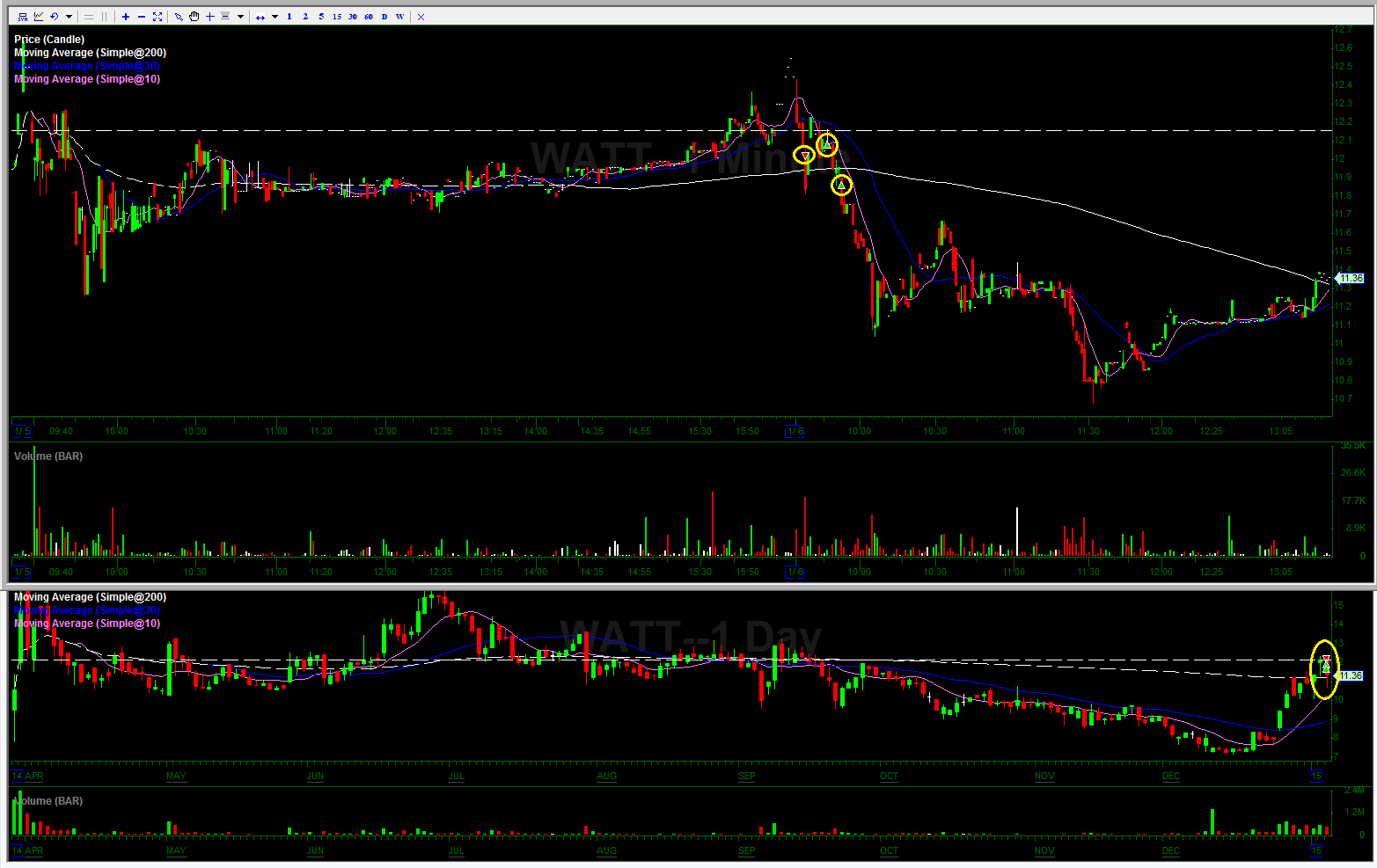Screen dimensions: 1377x868
Task: Click the 12.7 level on the minute price axis
Action: click(1343, 30)
